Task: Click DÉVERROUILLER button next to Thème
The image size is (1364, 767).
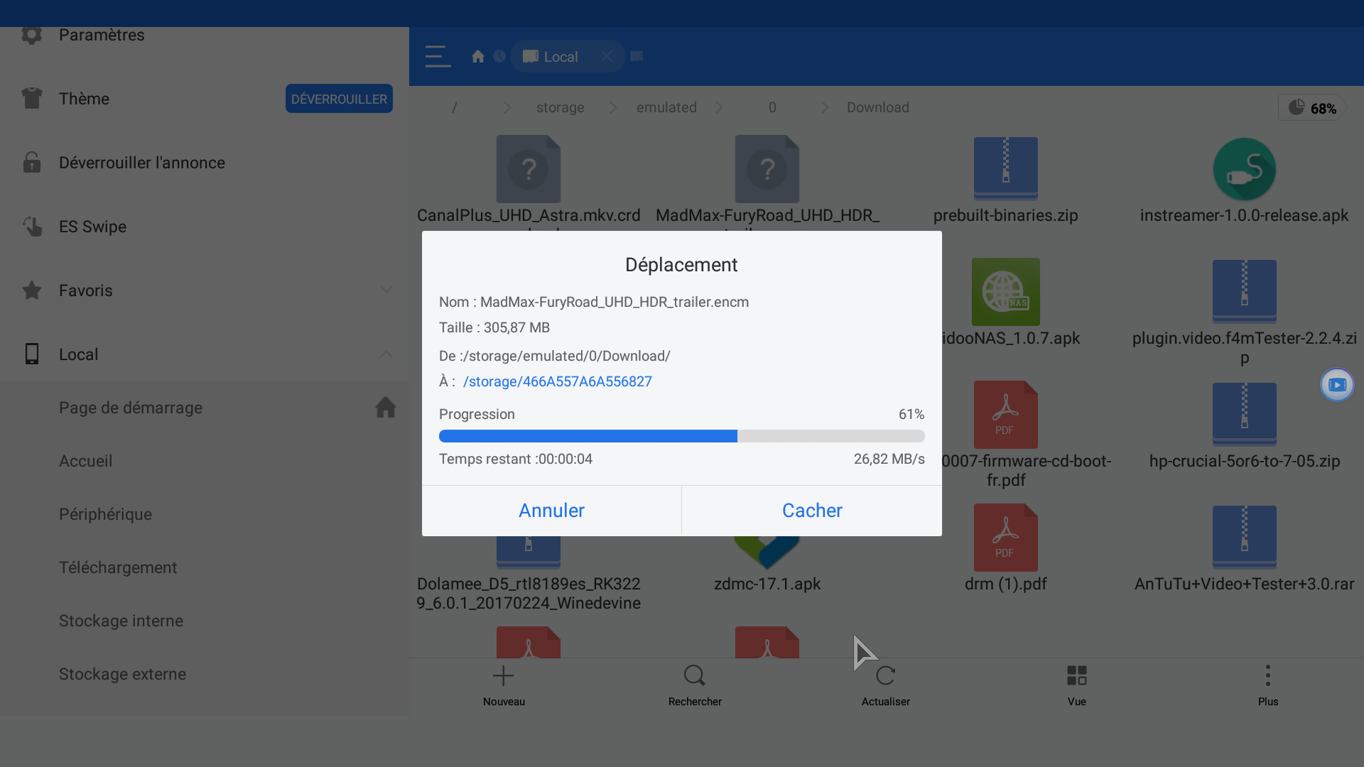Action: pos(339,99)
